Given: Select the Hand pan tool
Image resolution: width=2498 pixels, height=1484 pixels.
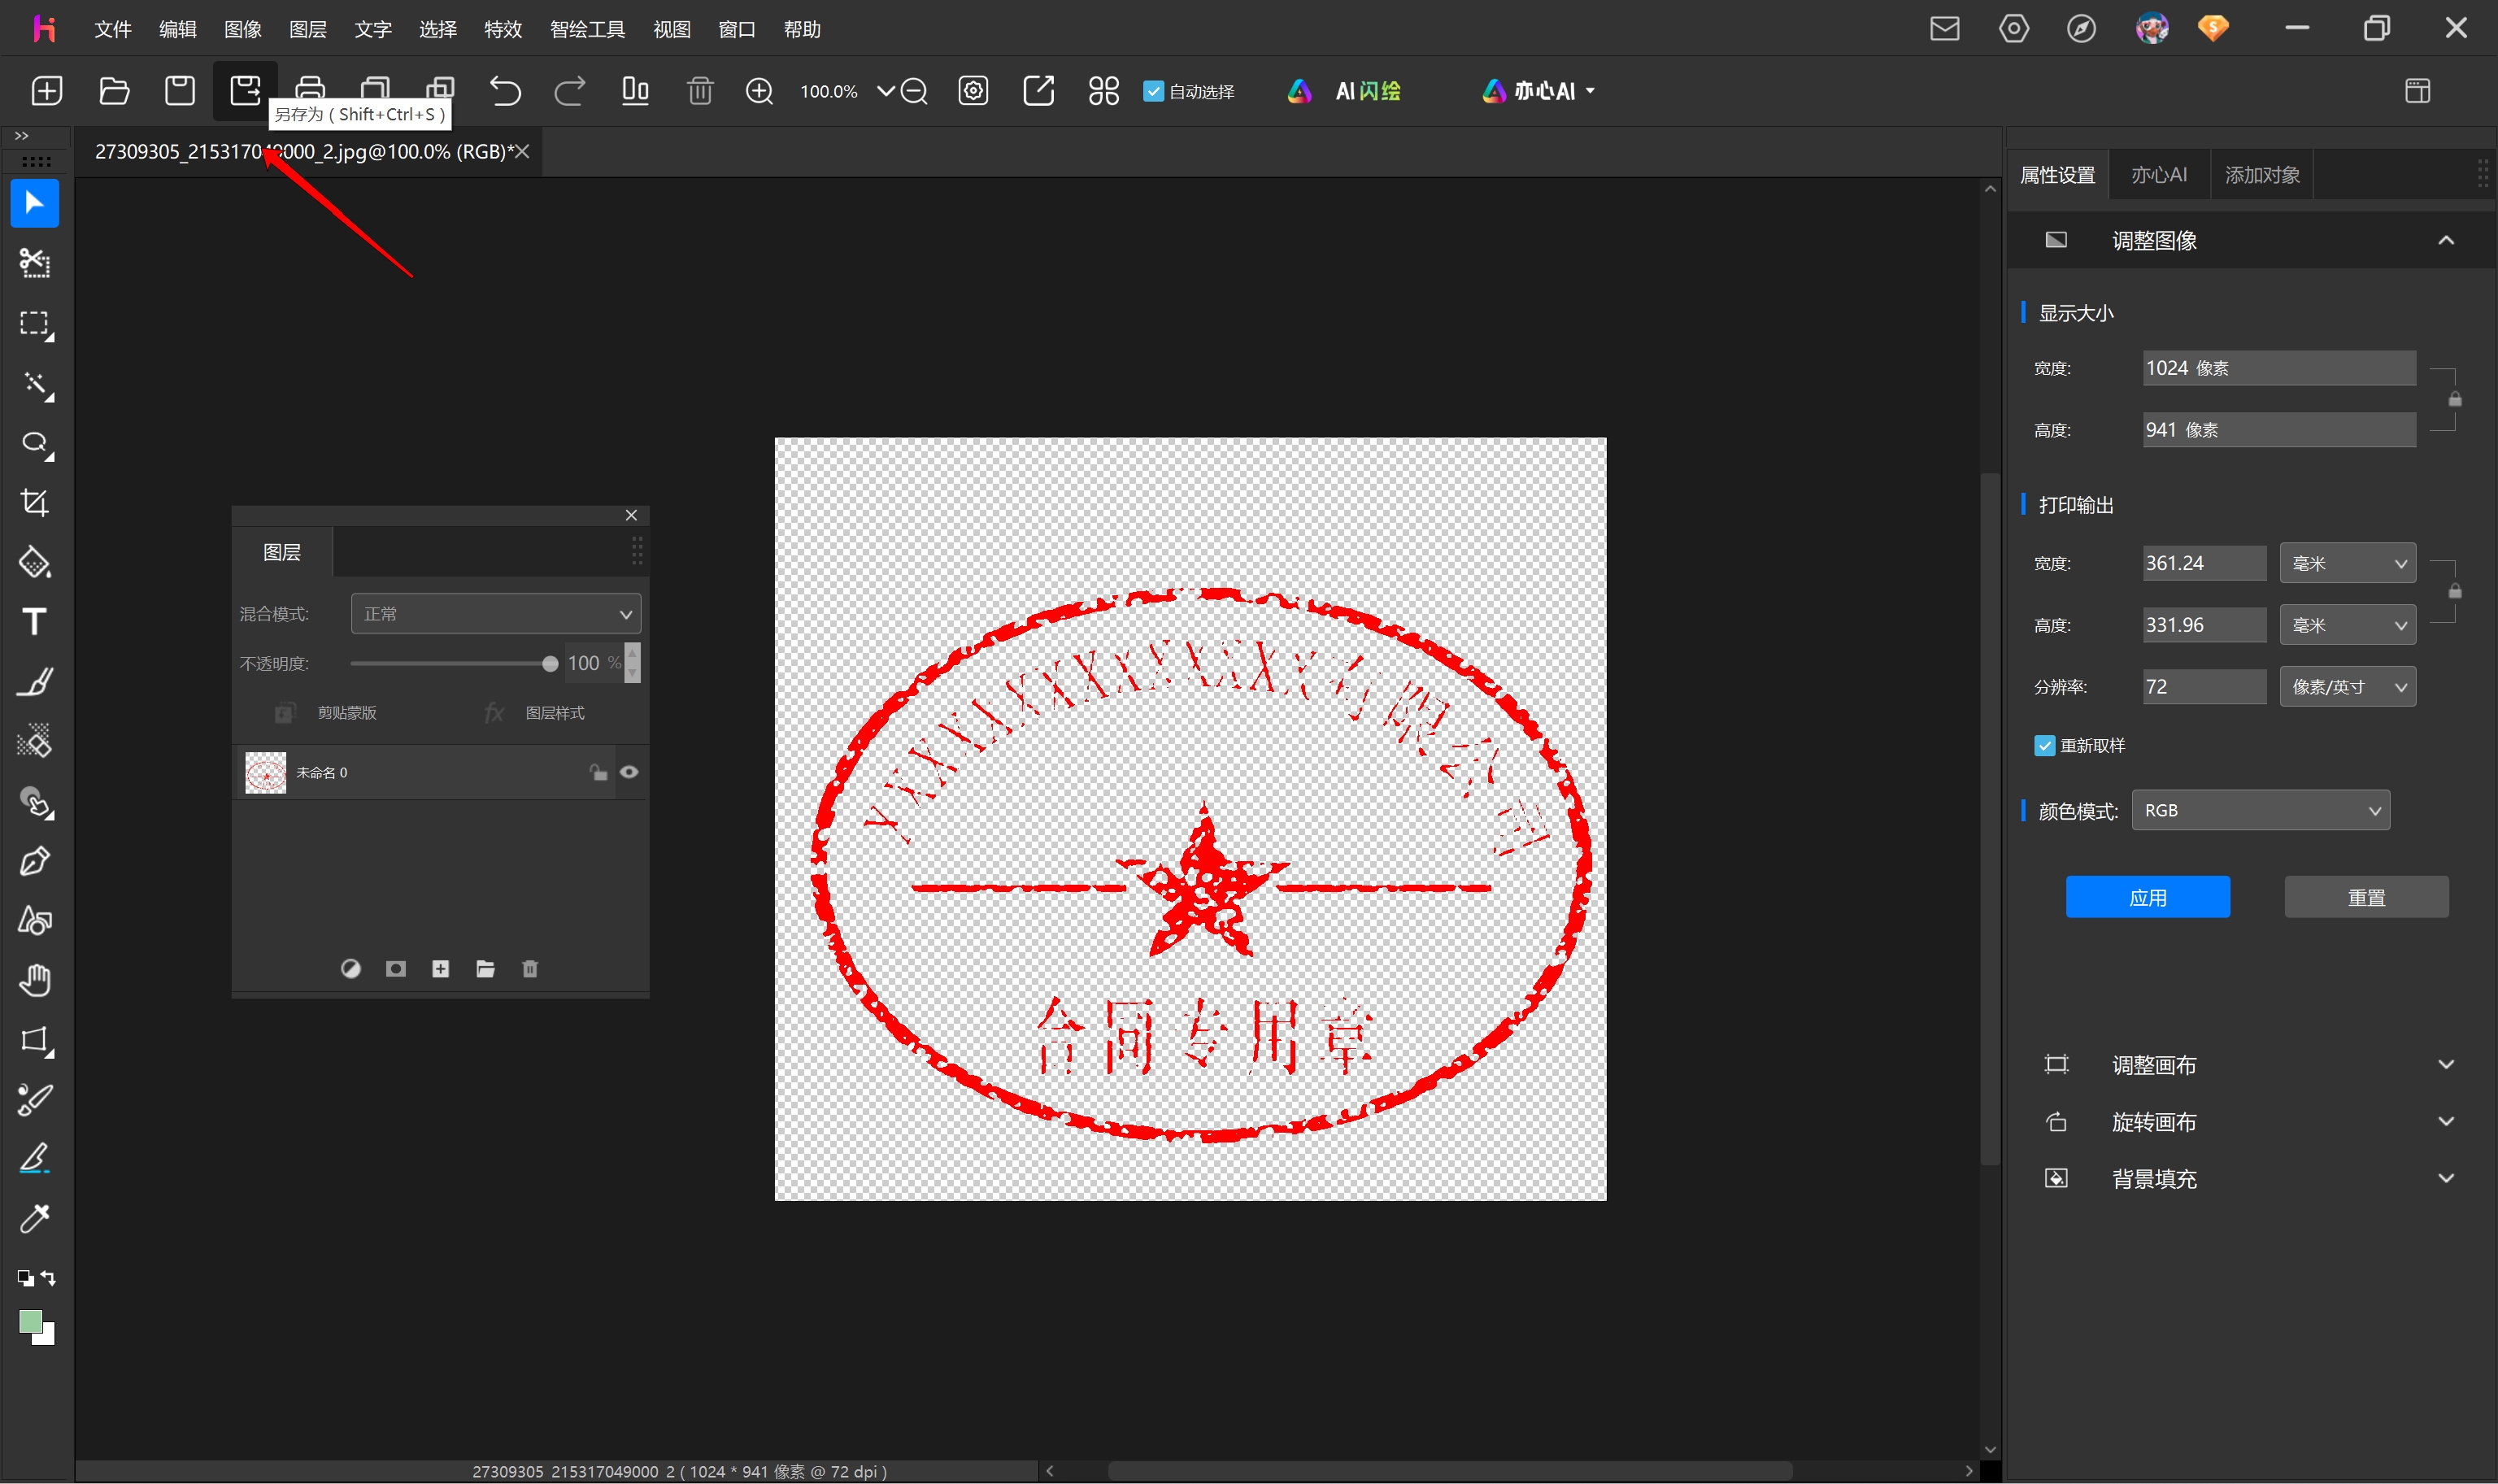Looking at the screenshot, I should point(35,980).
